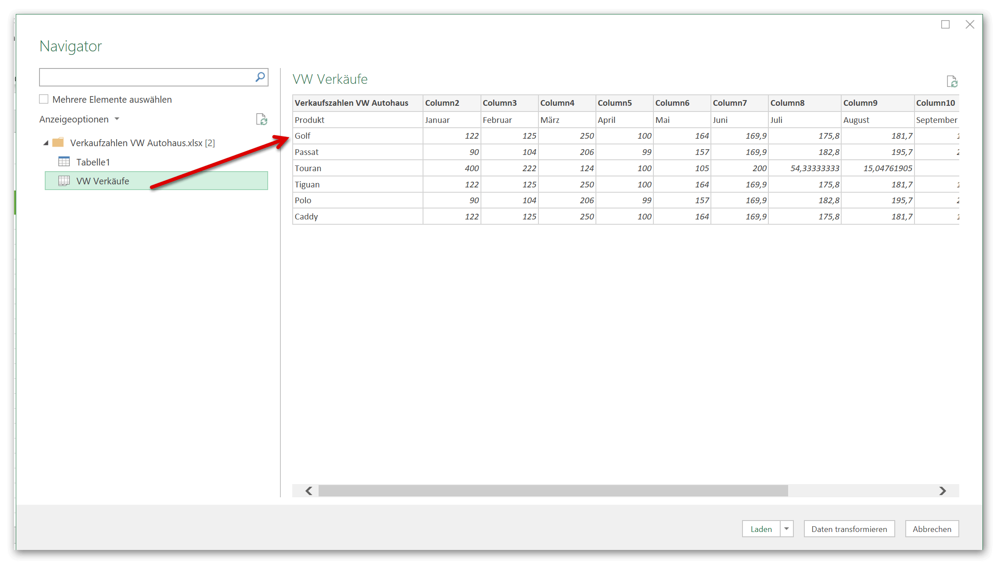Click the Abbrechen button
Screen dimensions: 997x564
[x=932, y=529]
